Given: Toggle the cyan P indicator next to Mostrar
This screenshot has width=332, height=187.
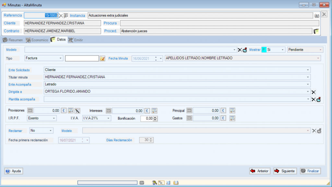Looking at the screenshot, I should click(x=264, y=50).
